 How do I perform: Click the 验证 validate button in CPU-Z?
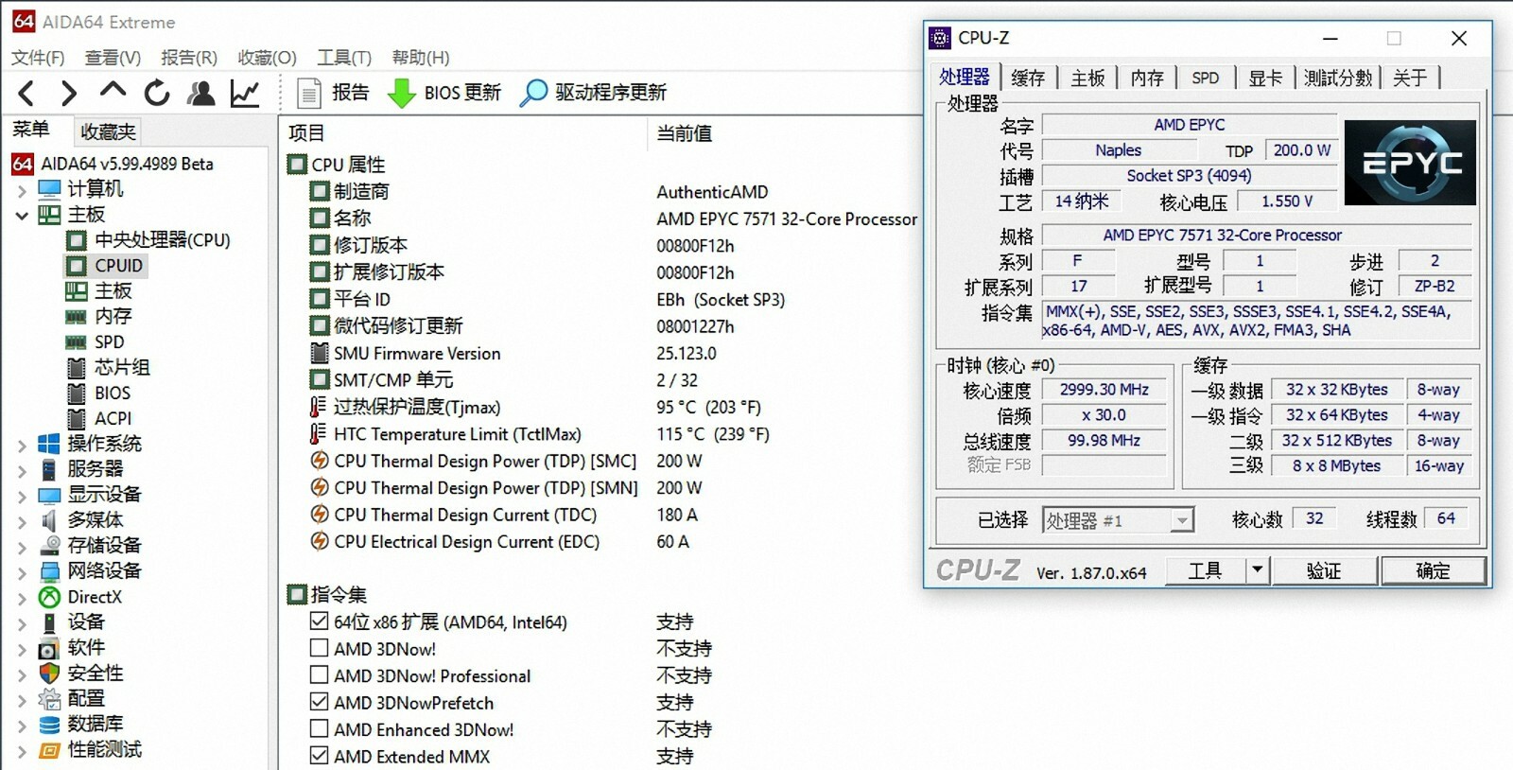click(1324, 570)
